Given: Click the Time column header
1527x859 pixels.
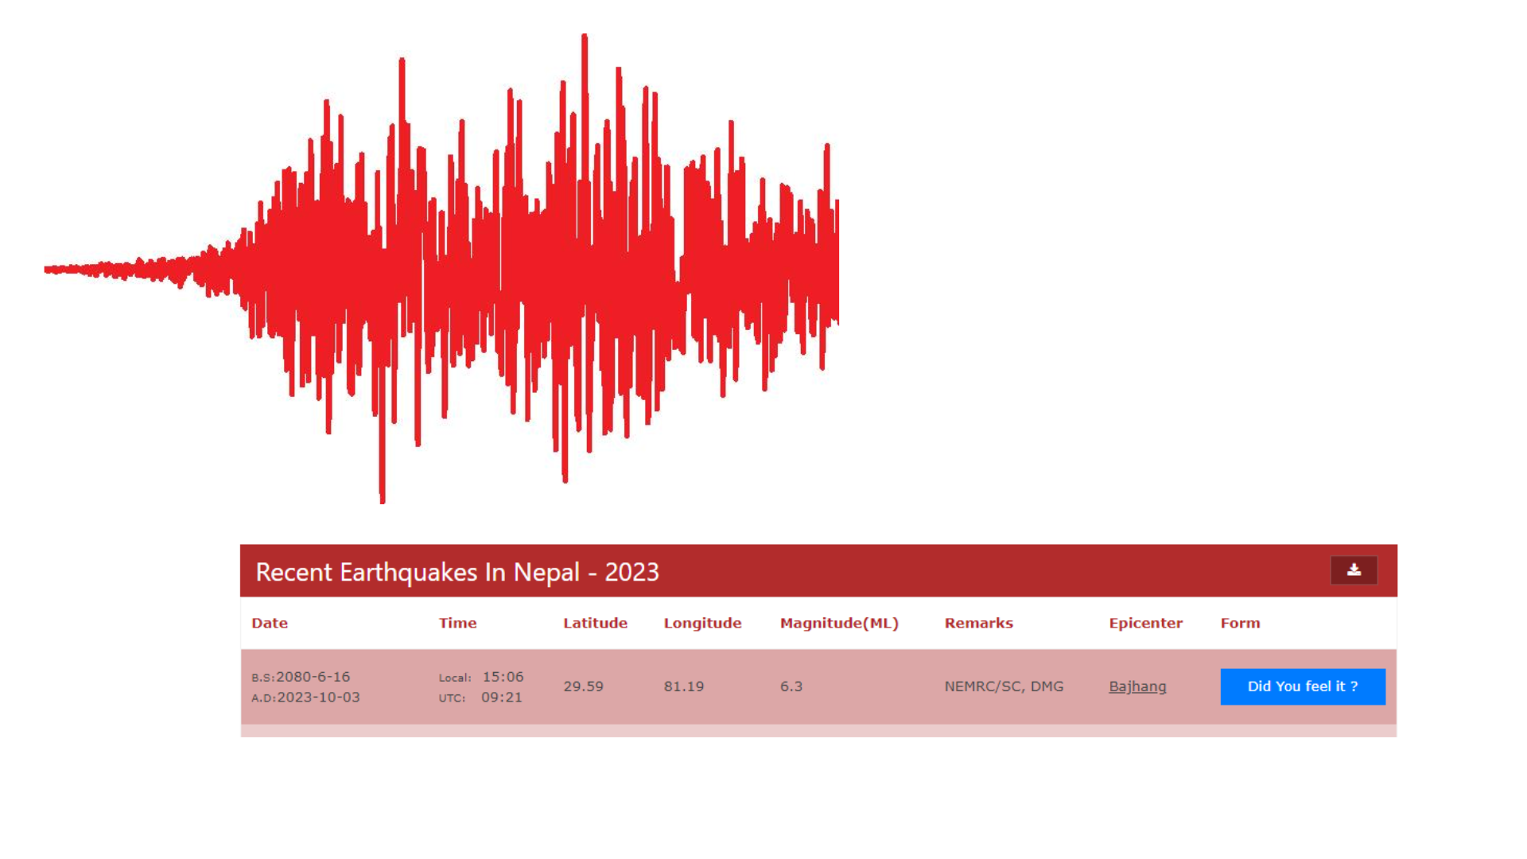Looking at the screenshot, I should click(x=457, y=623).
